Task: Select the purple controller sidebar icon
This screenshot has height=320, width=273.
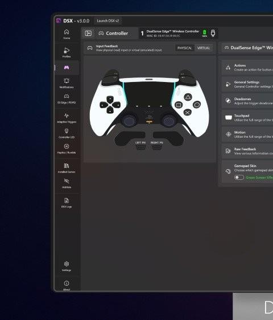Action: (x=67, y=68)
